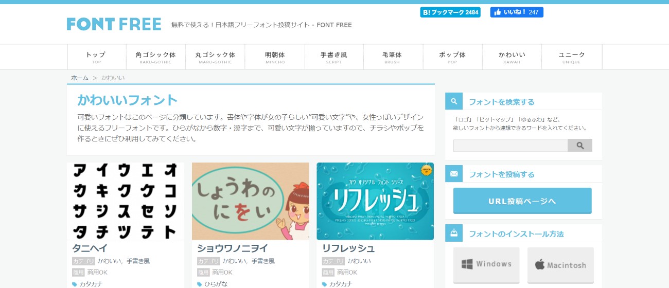Click the FONT FREE site logo
Screen dimensions: 669x288
pyautogui.click(x=114, y=24)
